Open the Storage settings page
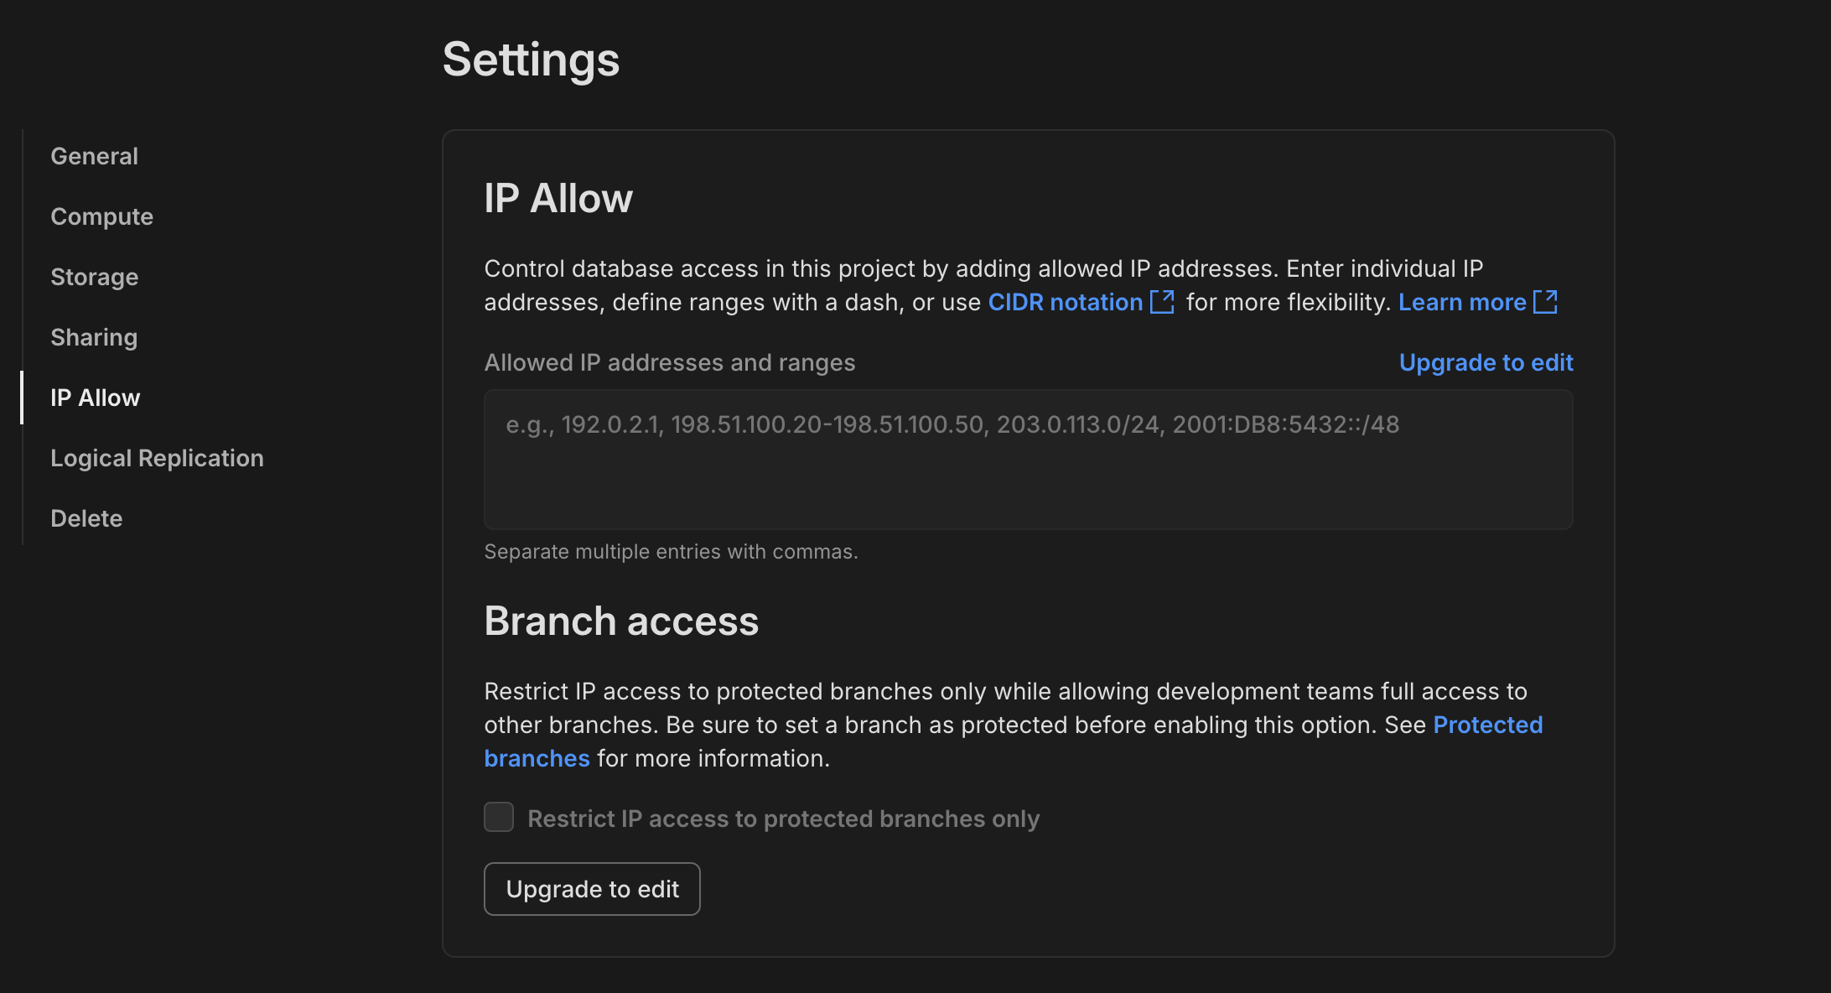The width and height of the screenshot is (1831, 993). 94,275
